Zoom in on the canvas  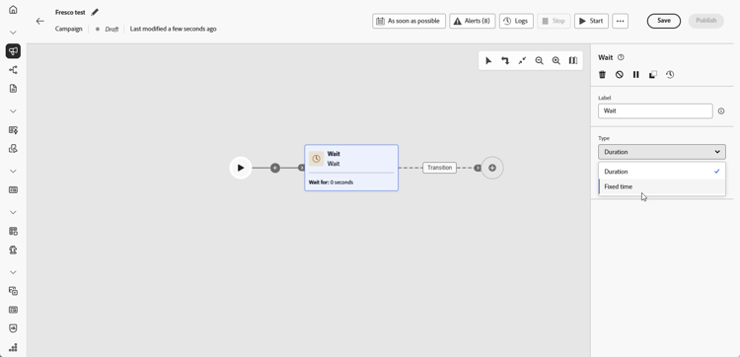point(555,60)
